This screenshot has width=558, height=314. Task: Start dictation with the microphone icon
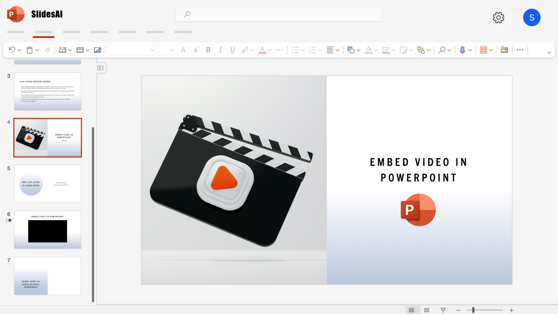click(463, 50)
